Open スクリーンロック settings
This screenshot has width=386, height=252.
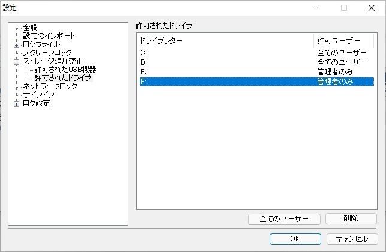47,52
